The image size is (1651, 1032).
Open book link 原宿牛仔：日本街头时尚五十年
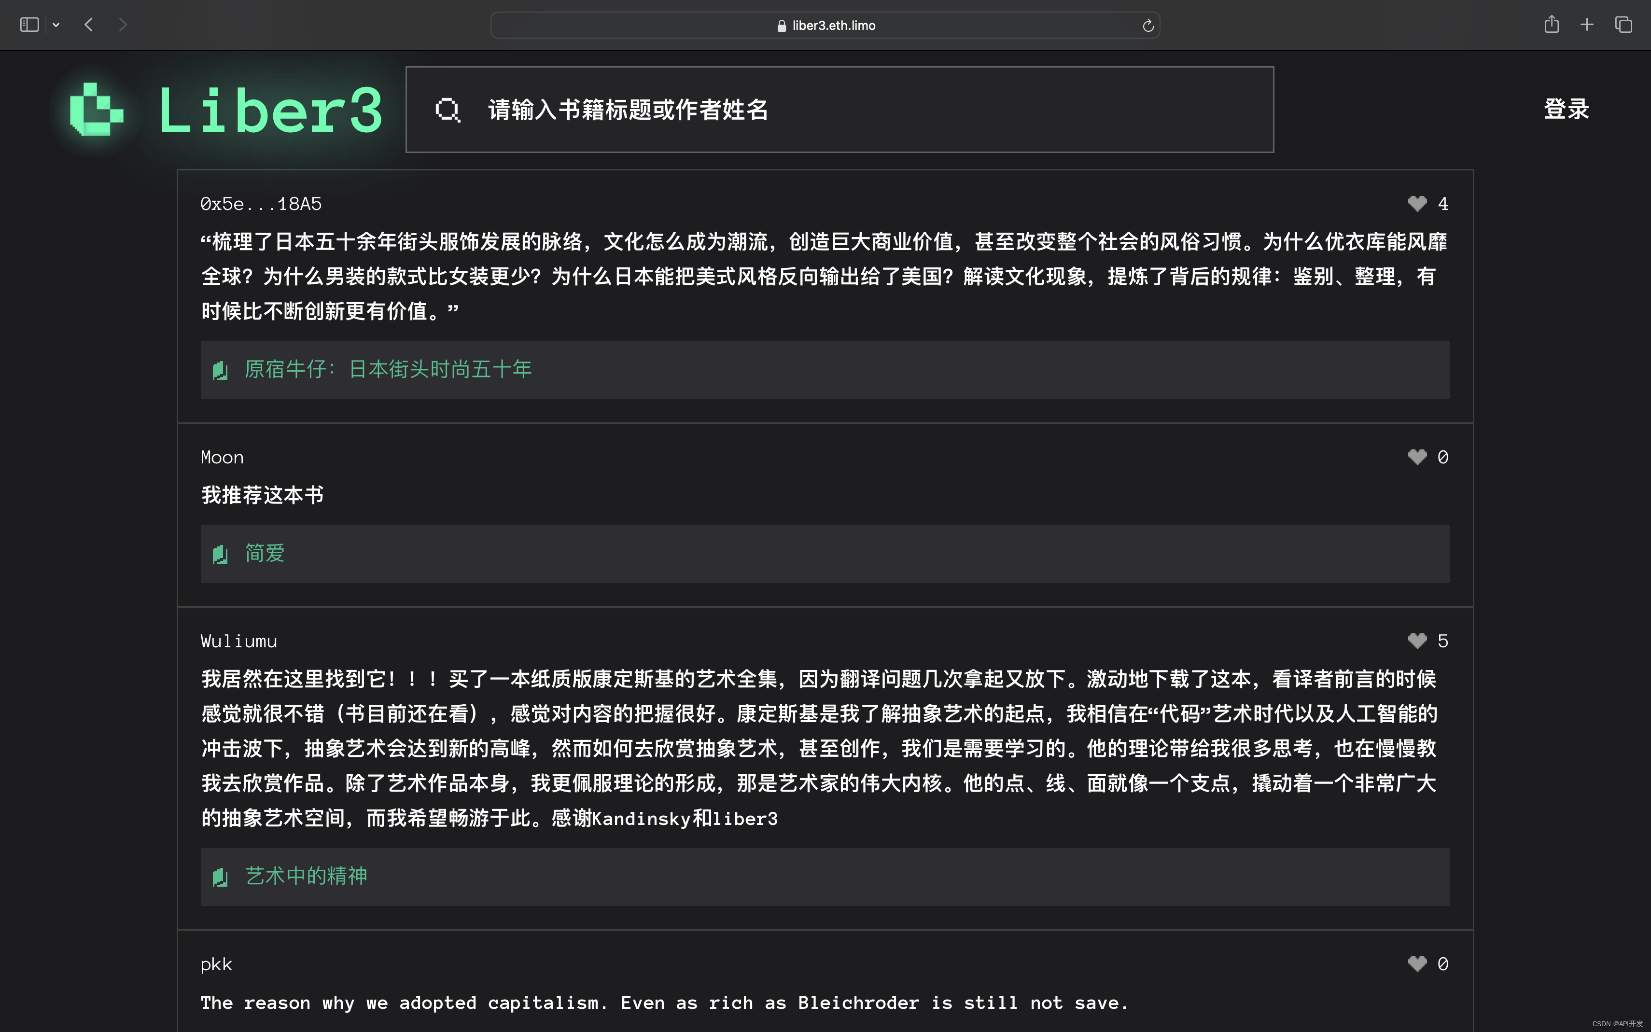pos(388,369)
